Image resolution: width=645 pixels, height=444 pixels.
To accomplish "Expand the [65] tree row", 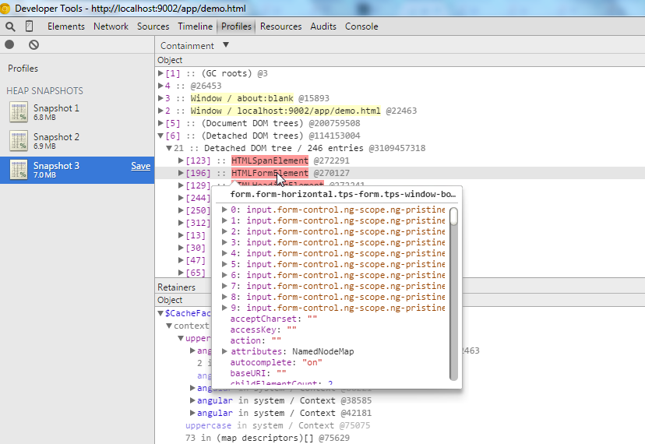I will [x=181, y=273].
